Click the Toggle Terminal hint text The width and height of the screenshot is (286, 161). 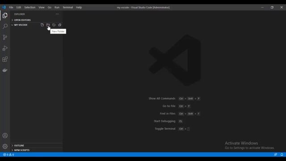tap(165, 128)
